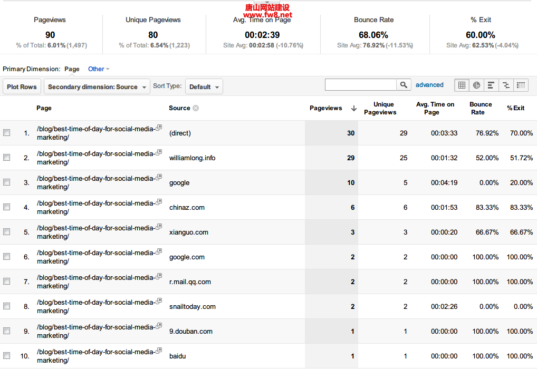Image resolution: width=537 pixels, height=369 pixels.
Task: Click the williamlong.info source cell
Action: (x=192, y=158)
